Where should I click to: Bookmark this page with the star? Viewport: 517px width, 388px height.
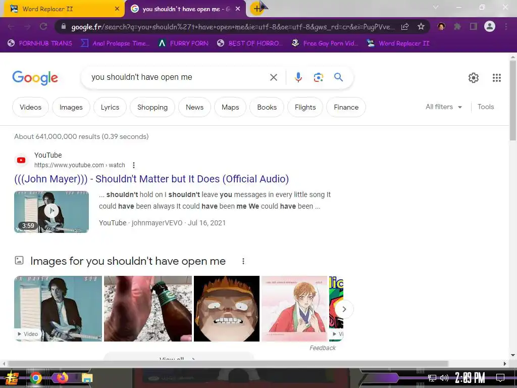tap(421, 26)
